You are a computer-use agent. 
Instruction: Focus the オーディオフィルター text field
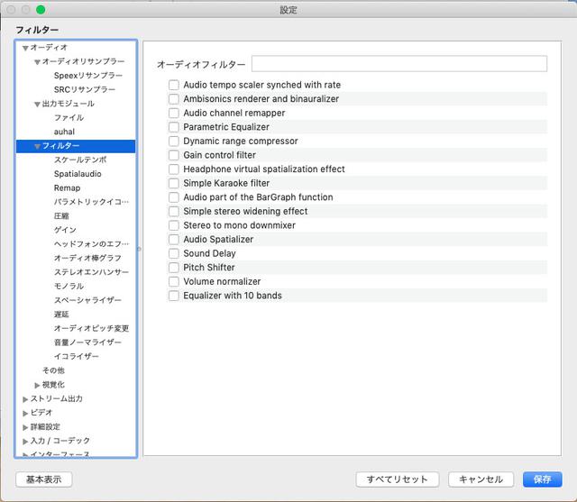399,64
